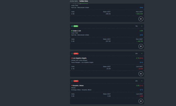Collapse the 19h WON bet card
This screenshot has width=176, height=106.
[x=142, y=26]
